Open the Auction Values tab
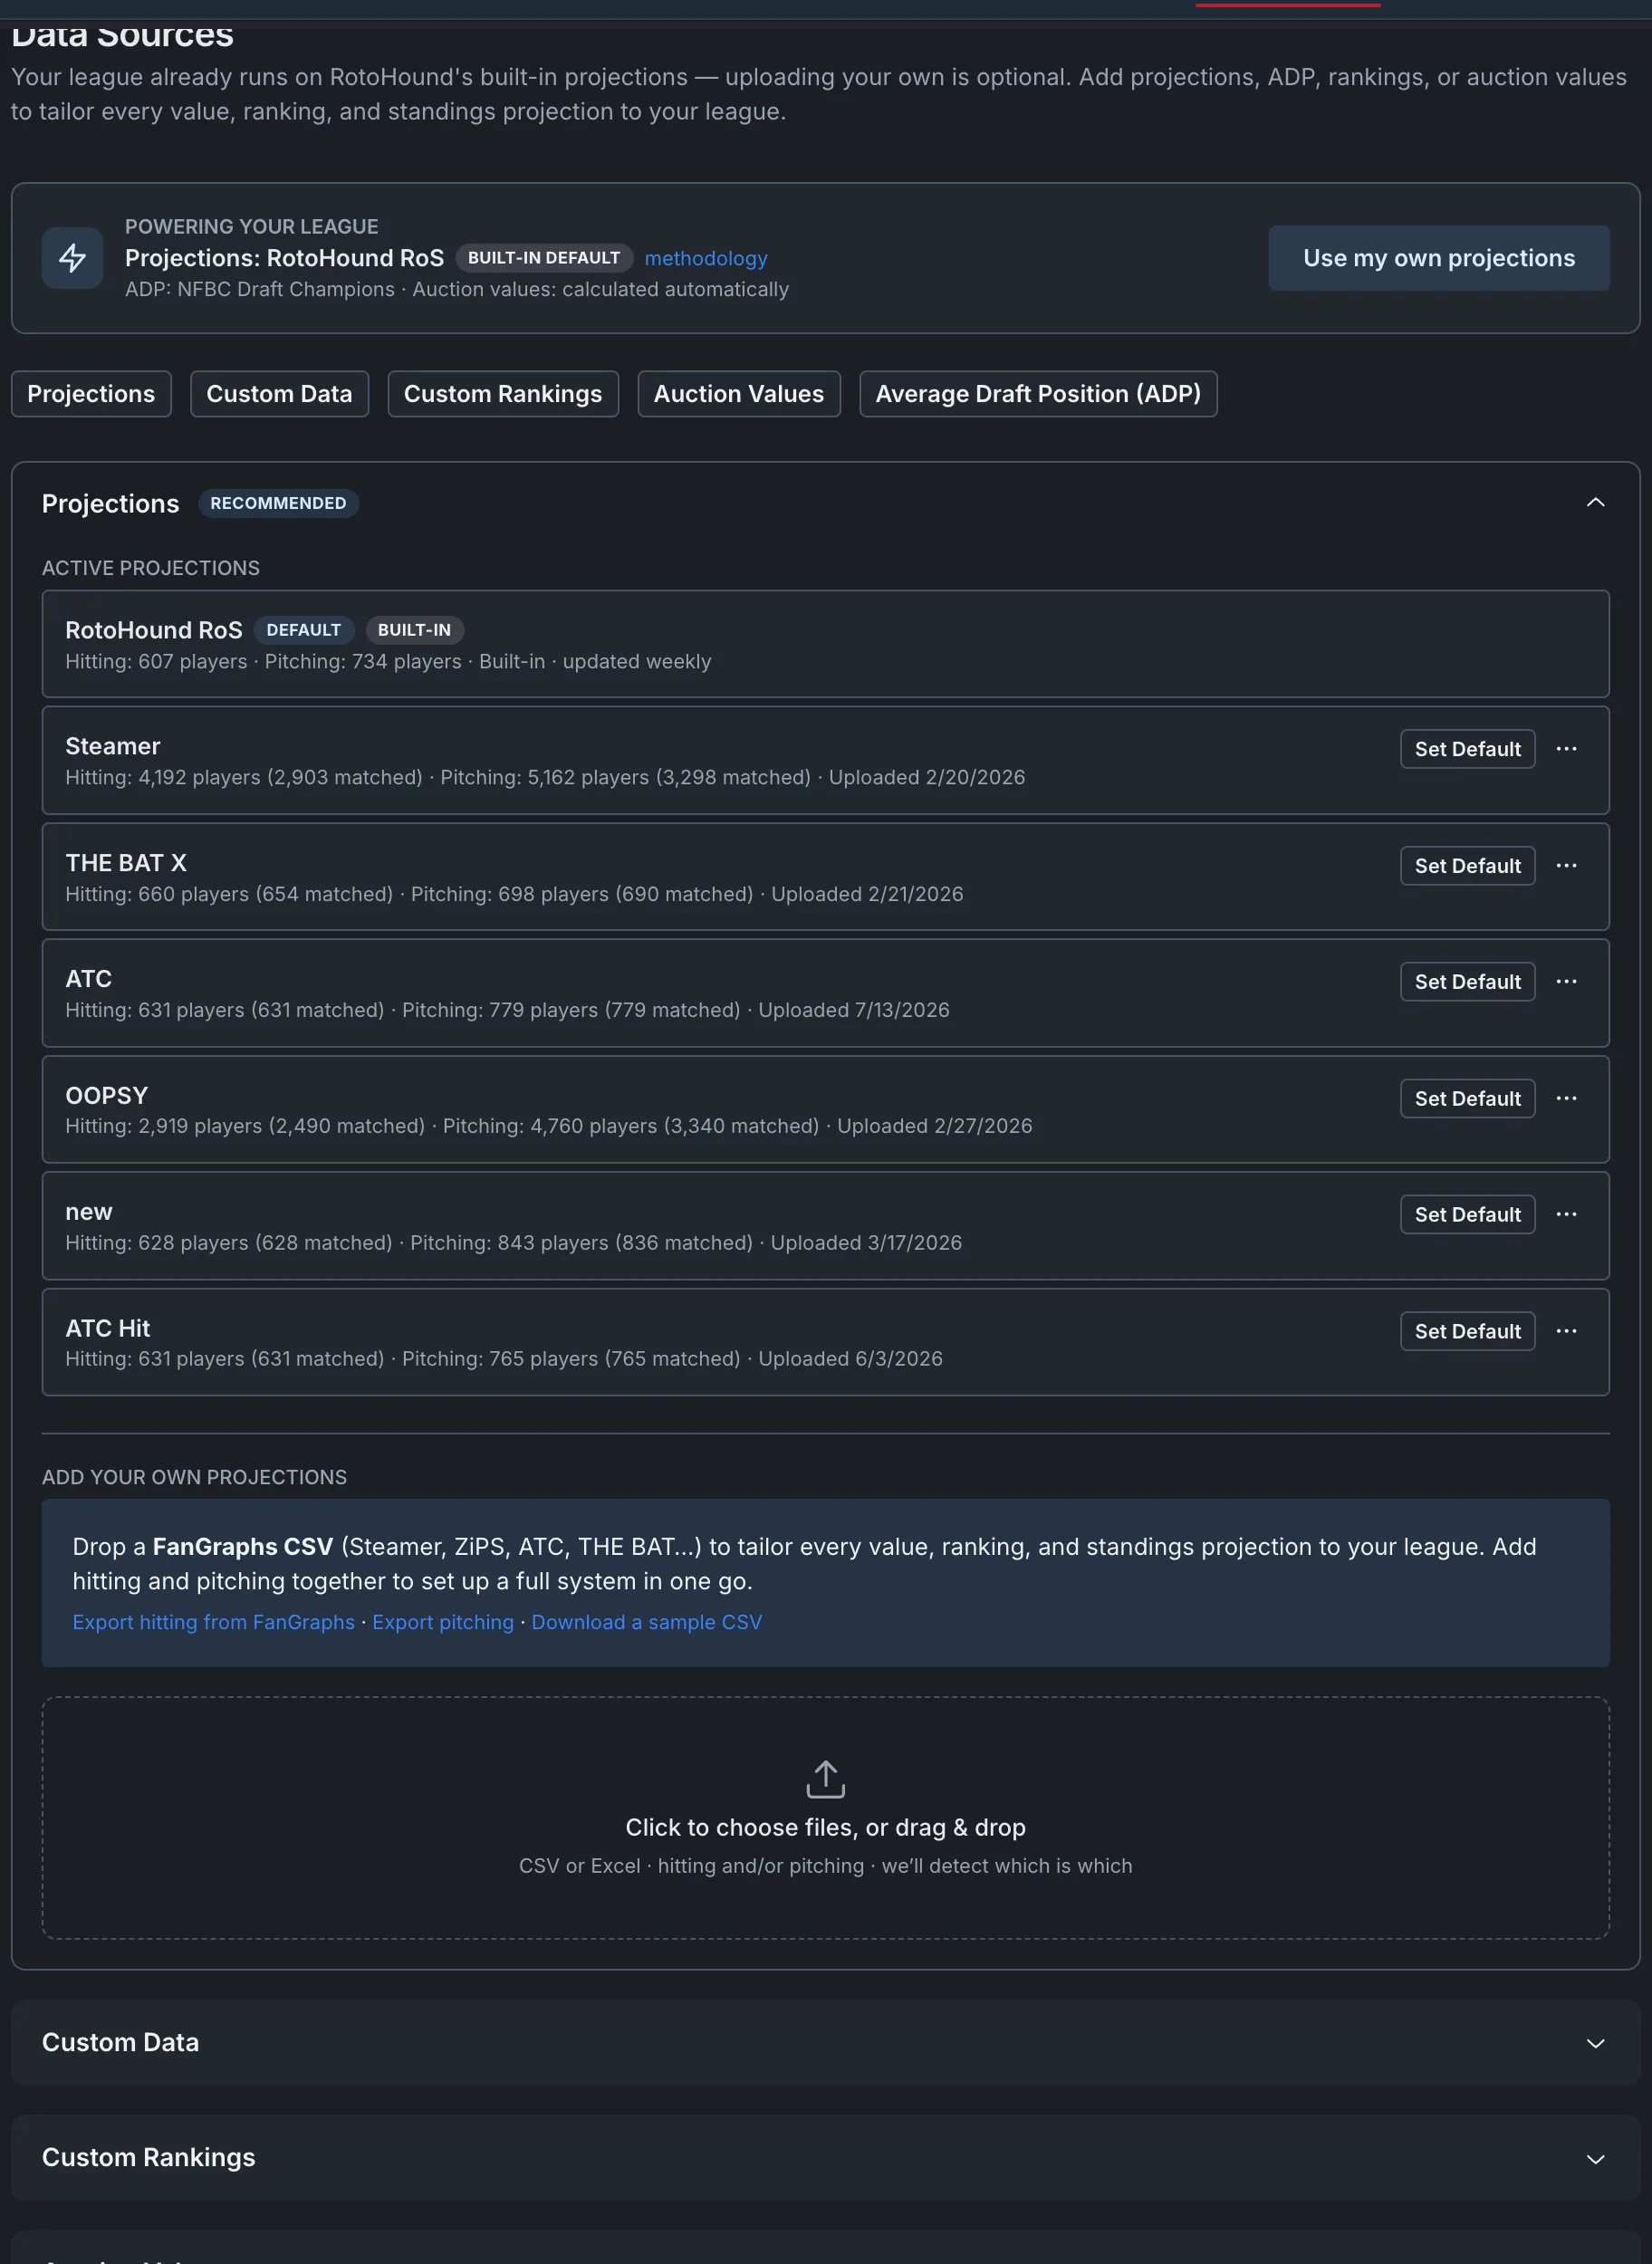This screenshot has height=2264, width=1652. (739, 394)
